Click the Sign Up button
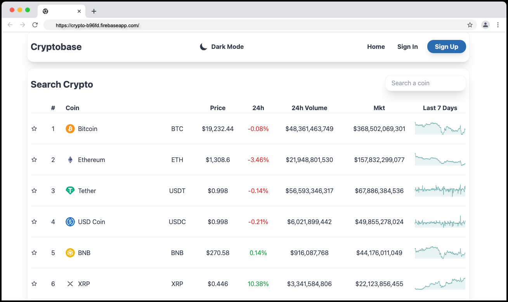This screenshot has width=508, height=302. click(x=446, y=47)
